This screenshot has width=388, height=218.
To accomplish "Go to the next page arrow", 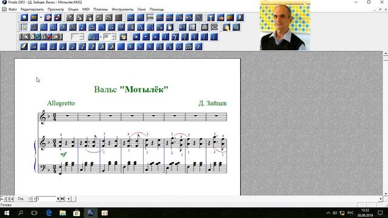I will pos(58,199).
